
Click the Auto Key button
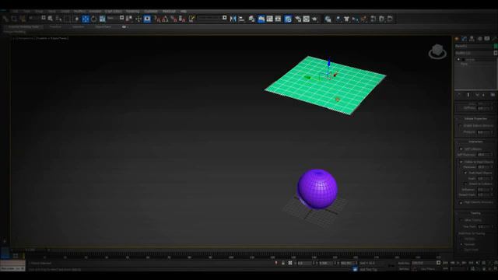pos(404,263)
